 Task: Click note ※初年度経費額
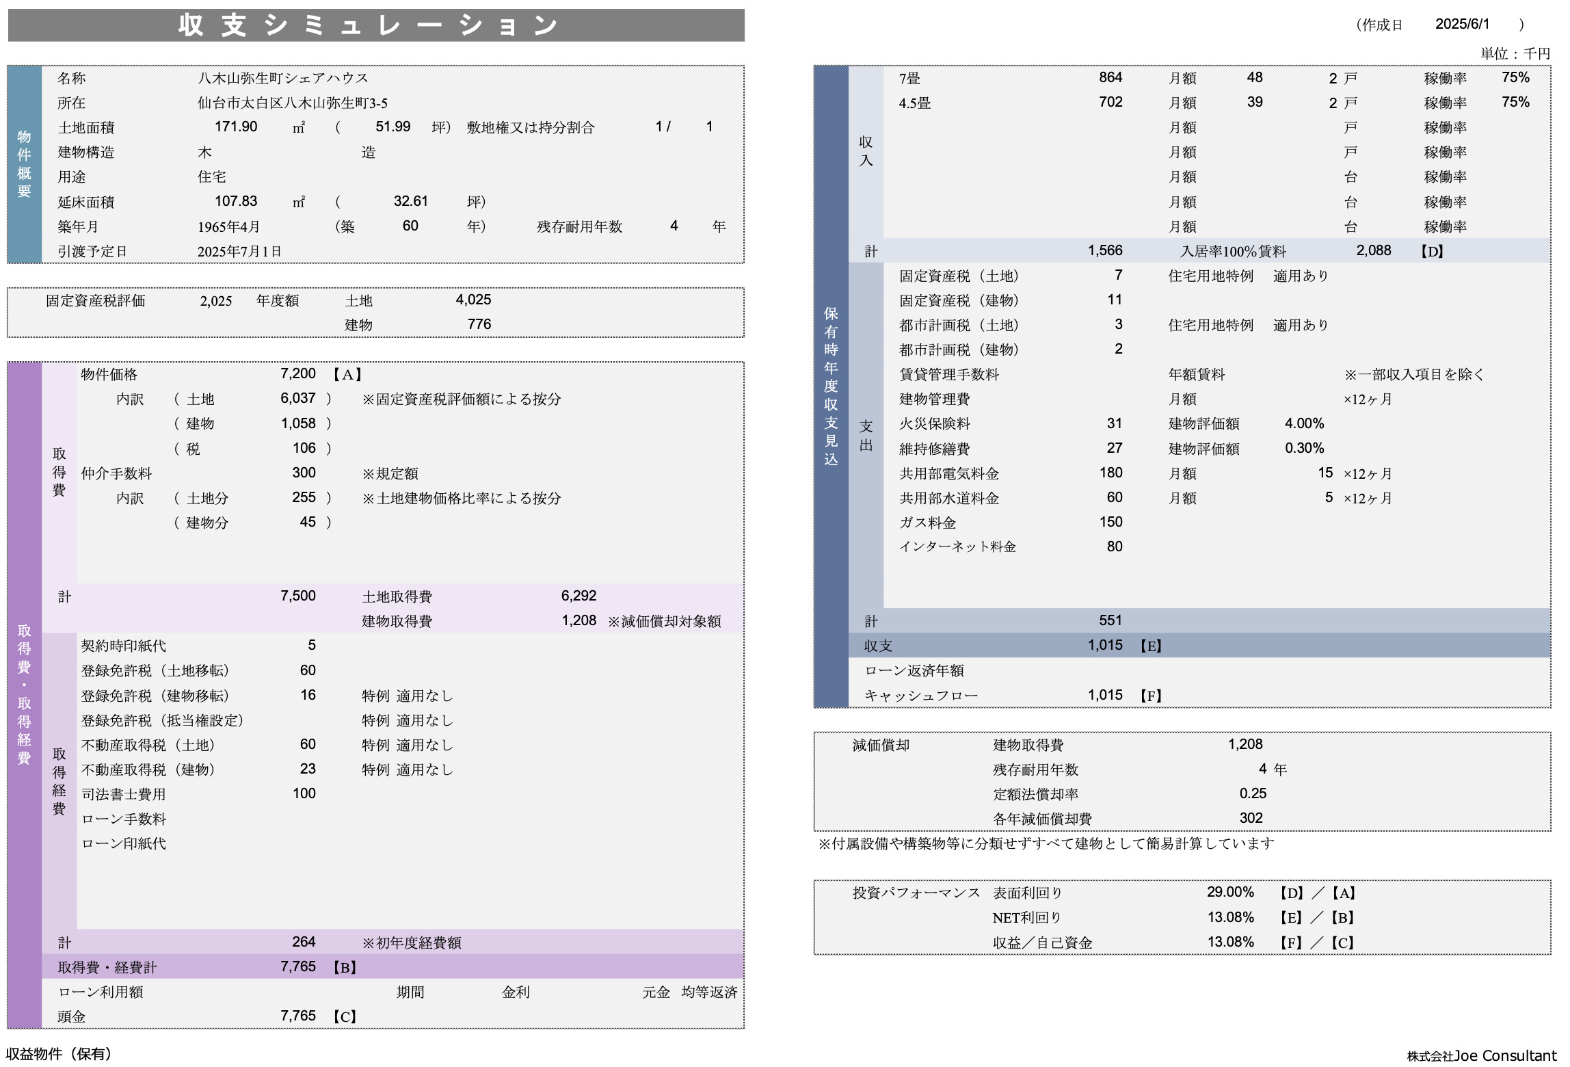(412, 943)
